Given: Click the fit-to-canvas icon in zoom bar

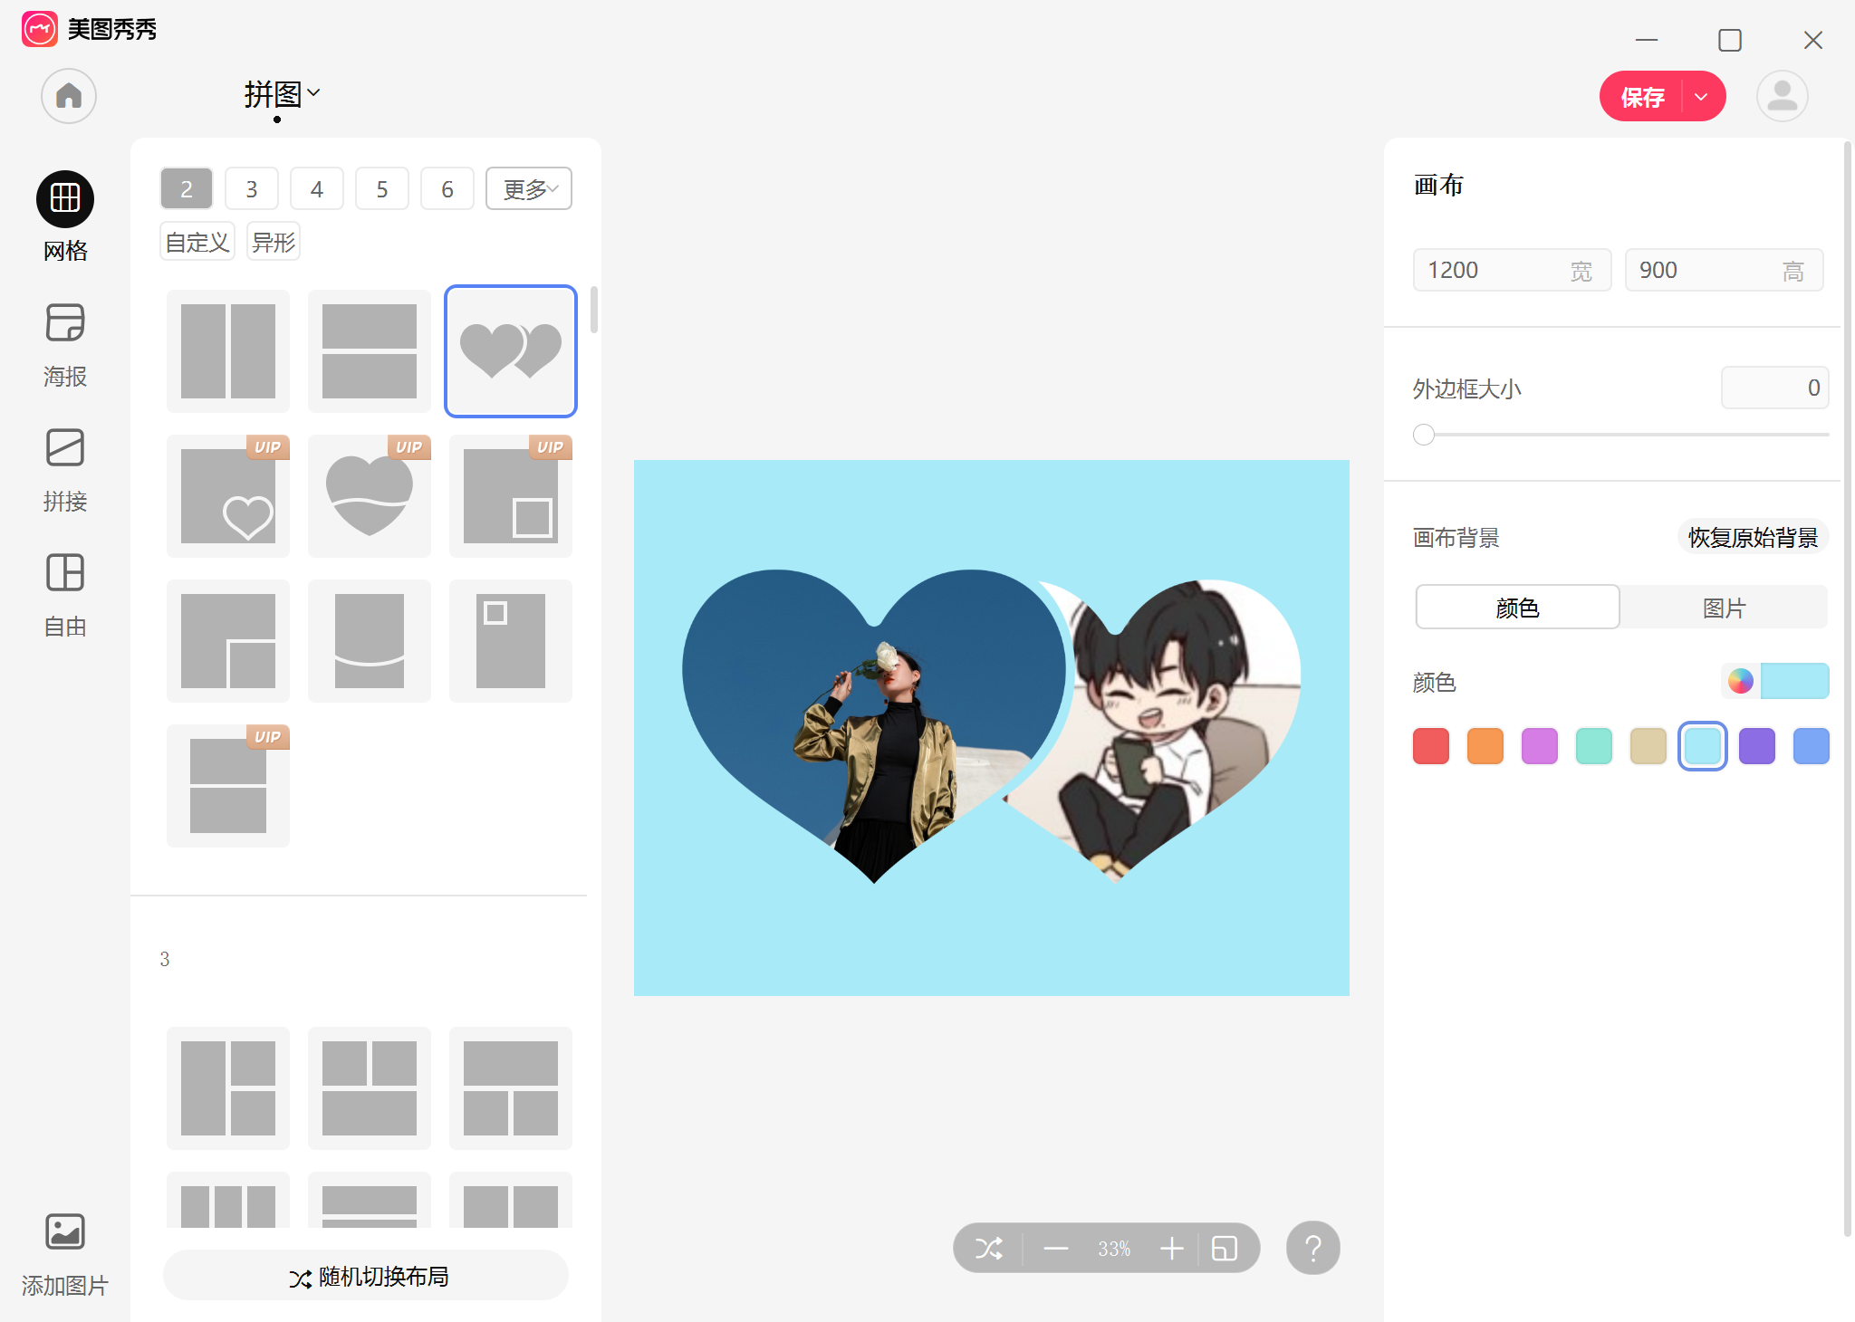Looking at the screenshot, I should (x=1225, y=1249).
